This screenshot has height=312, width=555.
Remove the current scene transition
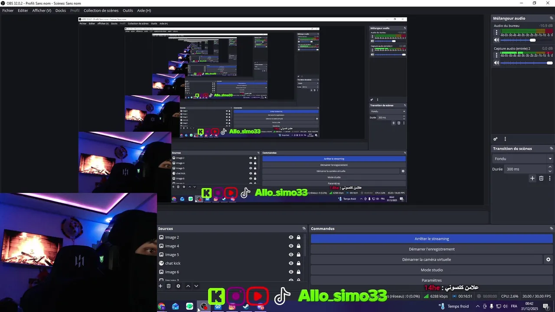(541, 178)
